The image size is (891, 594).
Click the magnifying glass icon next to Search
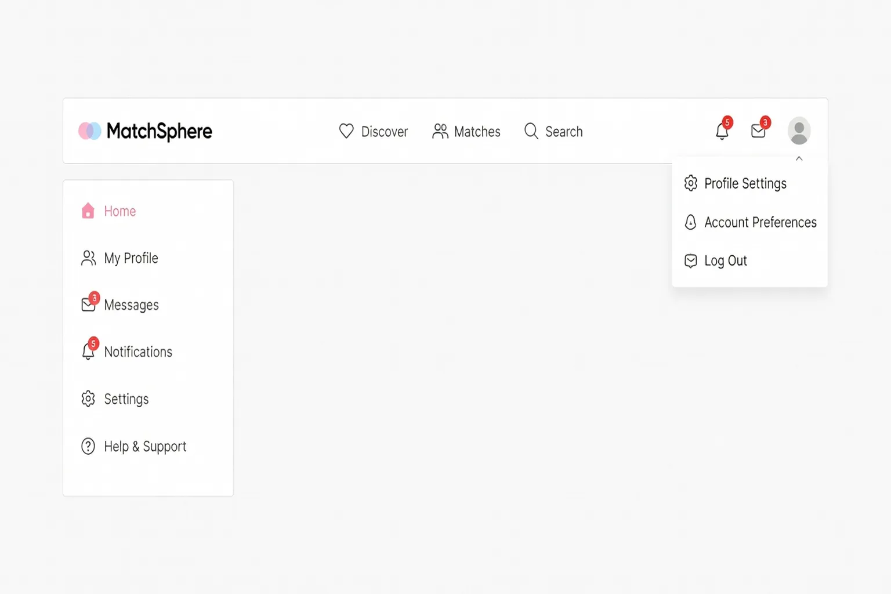531,132
